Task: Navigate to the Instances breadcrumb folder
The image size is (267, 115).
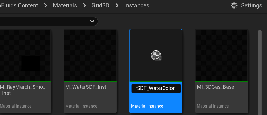Action: click(137, 5)
